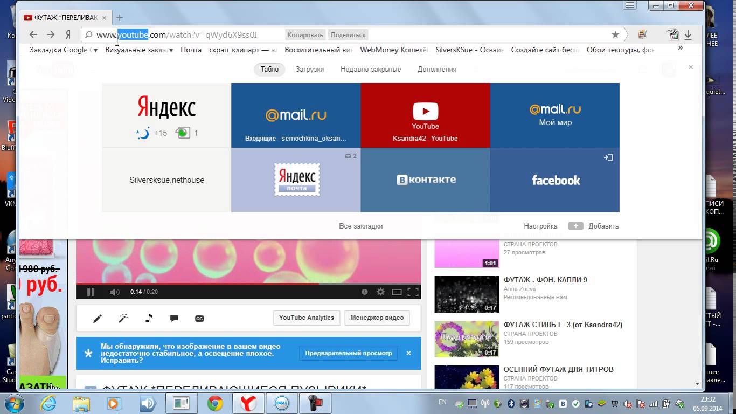736x414 pixels.
Task: Close the Tablo panel with the X
Action: (x=691, y=67)
